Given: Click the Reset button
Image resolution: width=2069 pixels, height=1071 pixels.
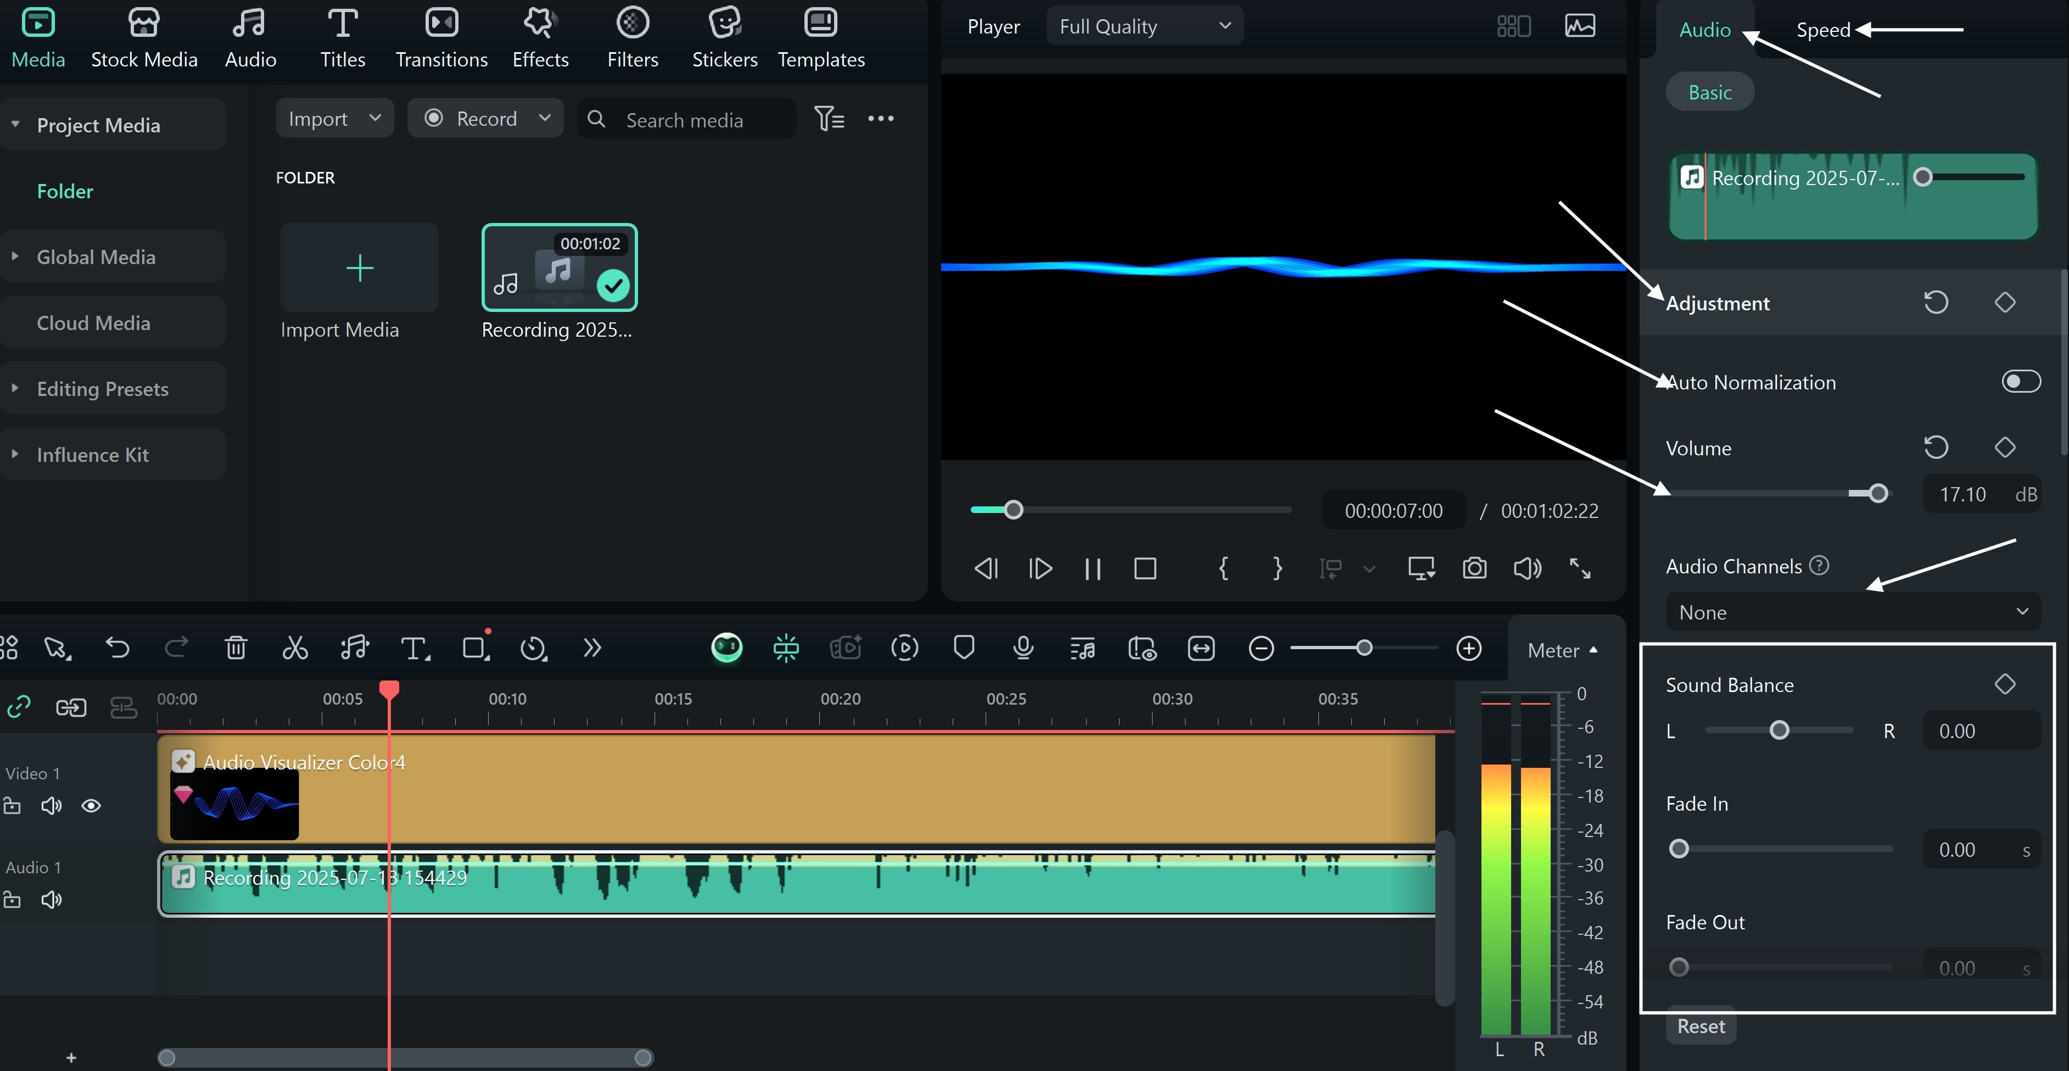Looking at the screenshot, I should (1701, 1027).
